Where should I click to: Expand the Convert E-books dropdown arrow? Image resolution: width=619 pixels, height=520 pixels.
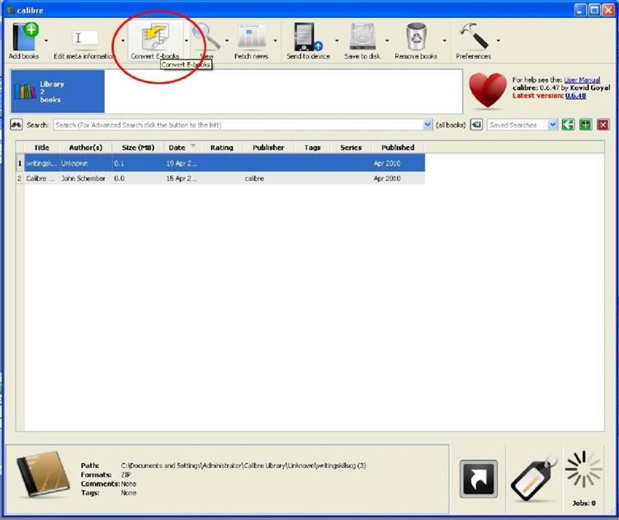click(x=187, y=40)
